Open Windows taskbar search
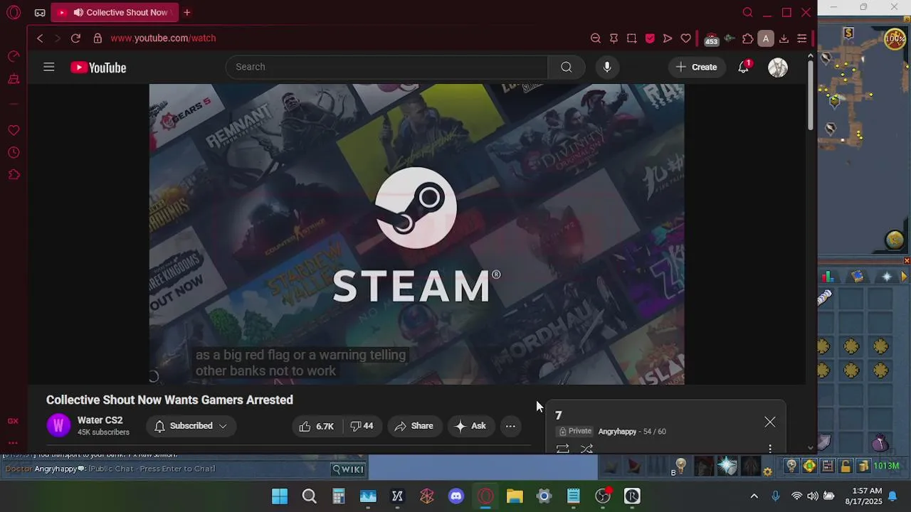Screen dimensions: 911x512 (309, 496)
